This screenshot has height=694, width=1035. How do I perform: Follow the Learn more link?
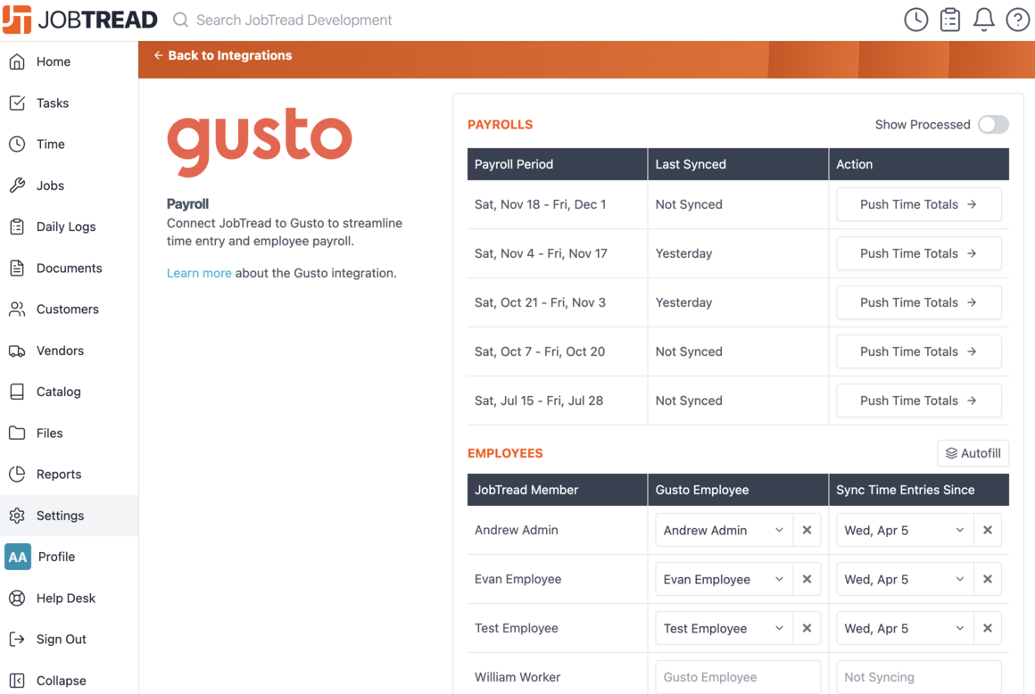(x=199, y=273)
